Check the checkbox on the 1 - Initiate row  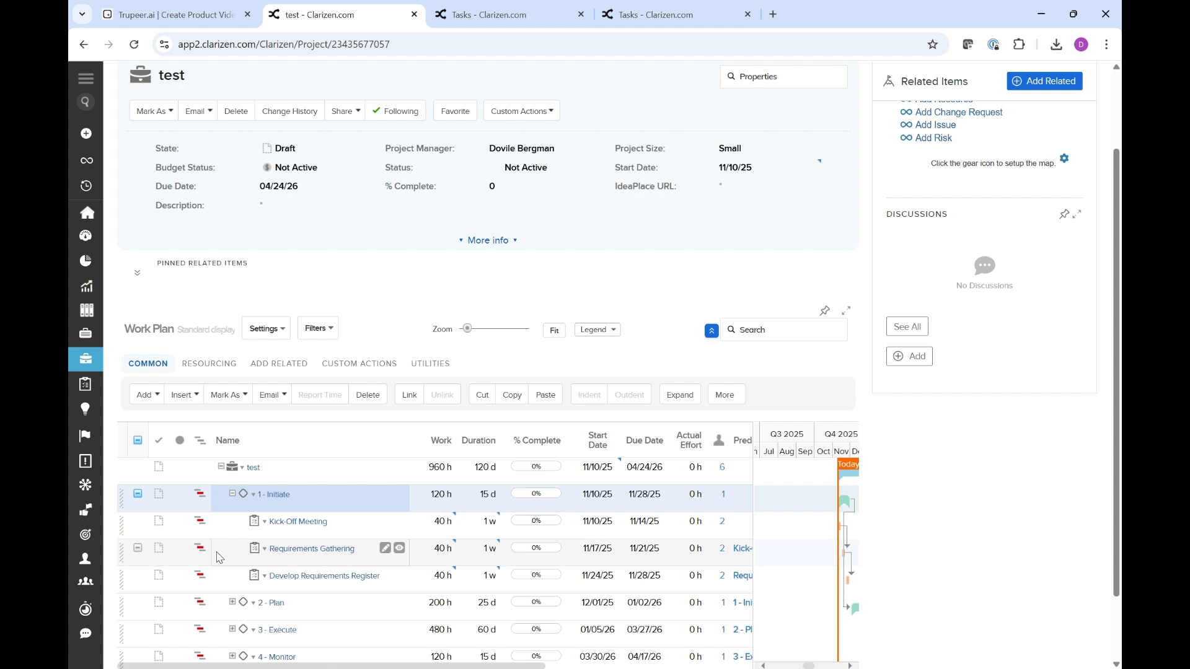tap(138, 494)
